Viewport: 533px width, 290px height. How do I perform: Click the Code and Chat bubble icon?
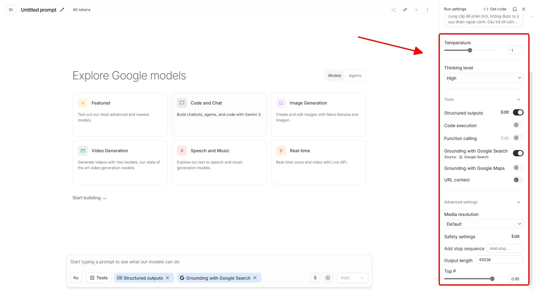(182, 103)
